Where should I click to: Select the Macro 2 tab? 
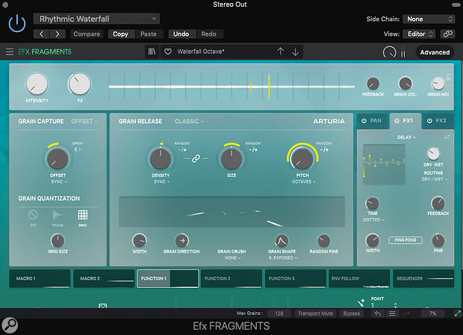[104, 279]
